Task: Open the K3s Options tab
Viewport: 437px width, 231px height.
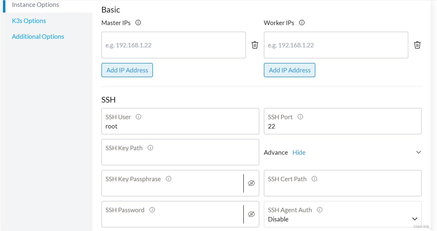Action: click(x=29, y=21)
